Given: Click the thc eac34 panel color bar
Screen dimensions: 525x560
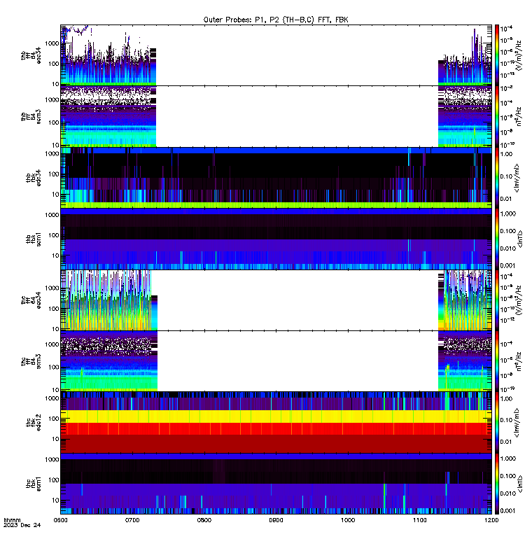Looking at the screenshot, I should pyautogui.click(x=497, y=300).
